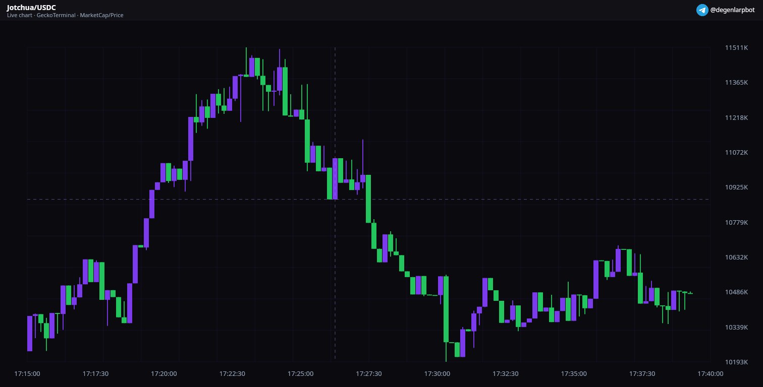Click the Live chart GeckoTerminal subtitle
763x387 pixels.
pyautogui.click(x=65, y=15)
